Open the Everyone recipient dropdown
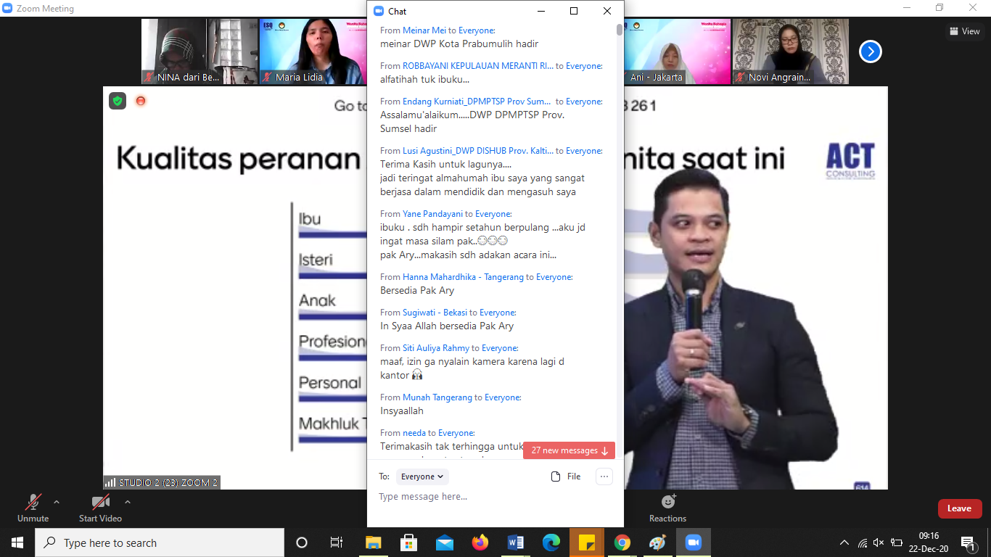 pyautogui.click(x=422, y=476)
